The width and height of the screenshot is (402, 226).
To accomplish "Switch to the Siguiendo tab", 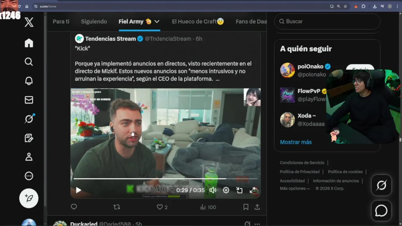I will click(x=94, y=21).
